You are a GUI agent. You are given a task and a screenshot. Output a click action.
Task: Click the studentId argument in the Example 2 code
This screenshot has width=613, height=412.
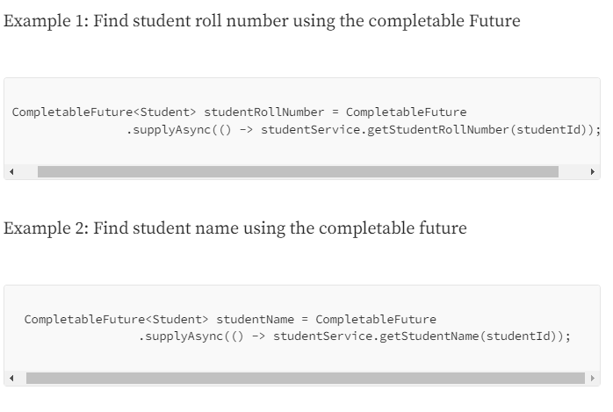click(518, 336)
